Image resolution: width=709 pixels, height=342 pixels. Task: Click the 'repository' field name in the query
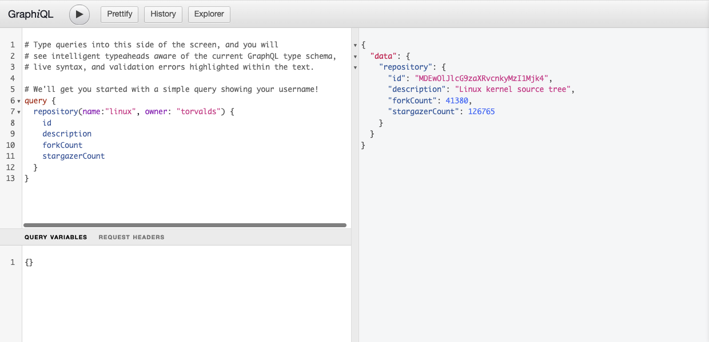56,111
